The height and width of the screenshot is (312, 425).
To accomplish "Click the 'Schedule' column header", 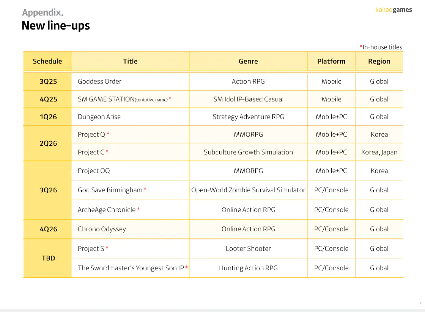I will click(x=47, y=61).
